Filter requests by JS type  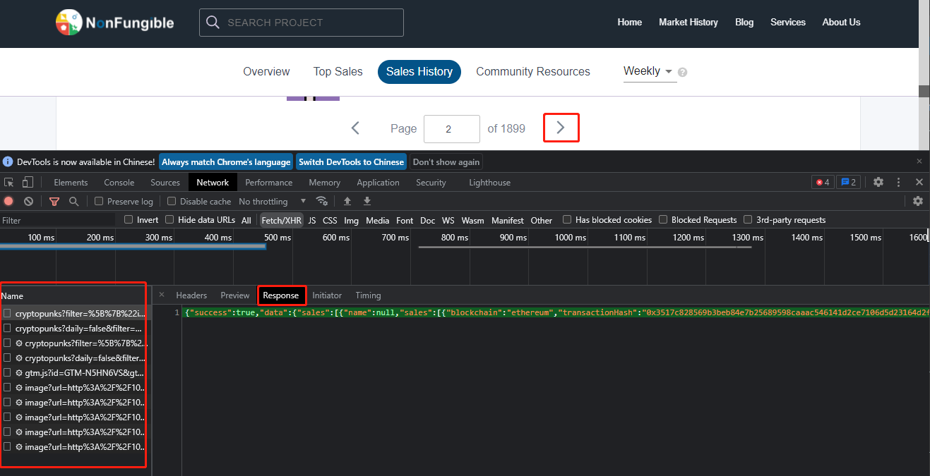click(312, 220)
